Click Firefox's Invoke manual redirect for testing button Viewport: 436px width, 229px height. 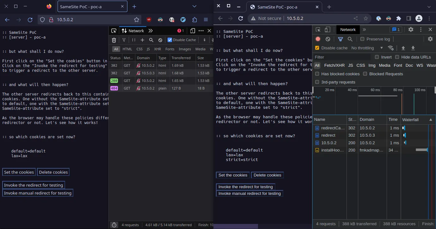[x=38, y=193]
